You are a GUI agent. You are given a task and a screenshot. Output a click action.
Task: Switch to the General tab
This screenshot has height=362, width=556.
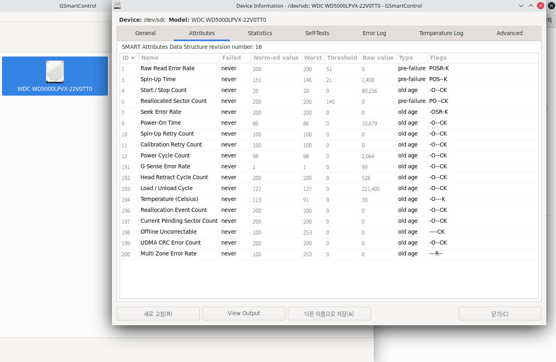click(145, 33)
